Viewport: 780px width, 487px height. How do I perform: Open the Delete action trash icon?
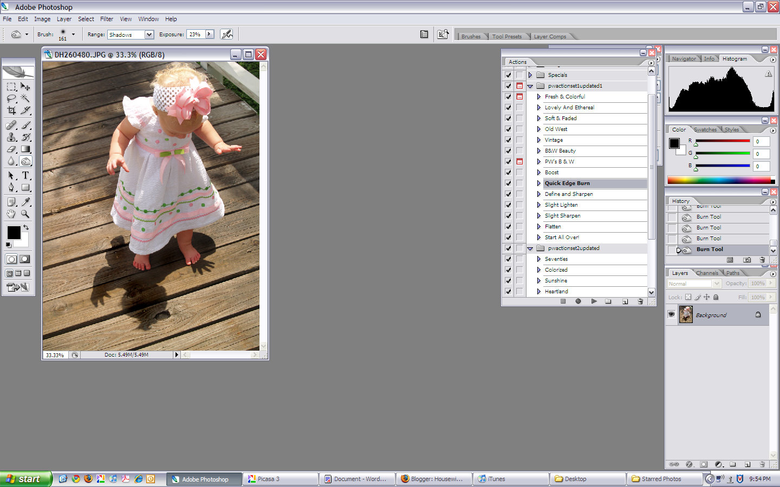(641, 301)
